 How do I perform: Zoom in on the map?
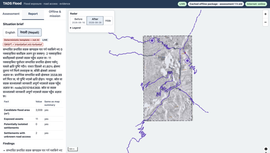pyautogui.click(x=265, y=14)
